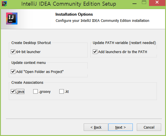
Task: Select the Create Desktop Shortcut group label
Action: 31,43
